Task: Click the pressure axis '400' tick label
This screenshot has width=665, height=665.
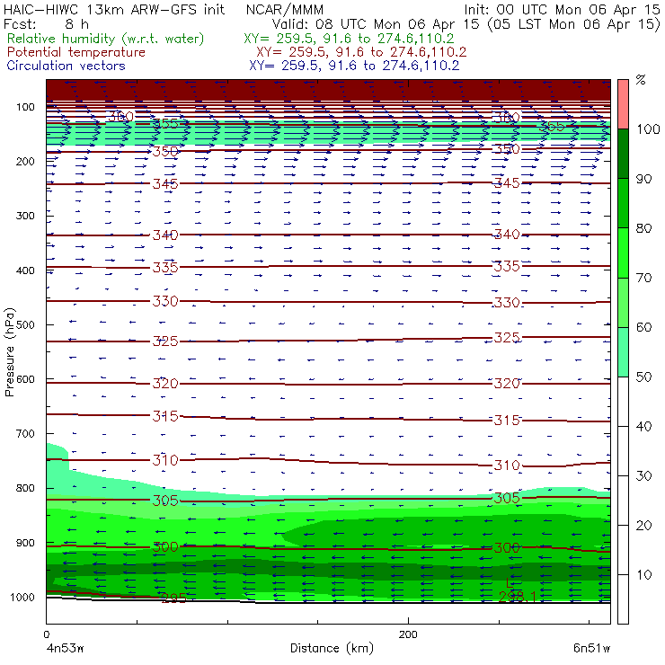Action: tap(25, 270)
